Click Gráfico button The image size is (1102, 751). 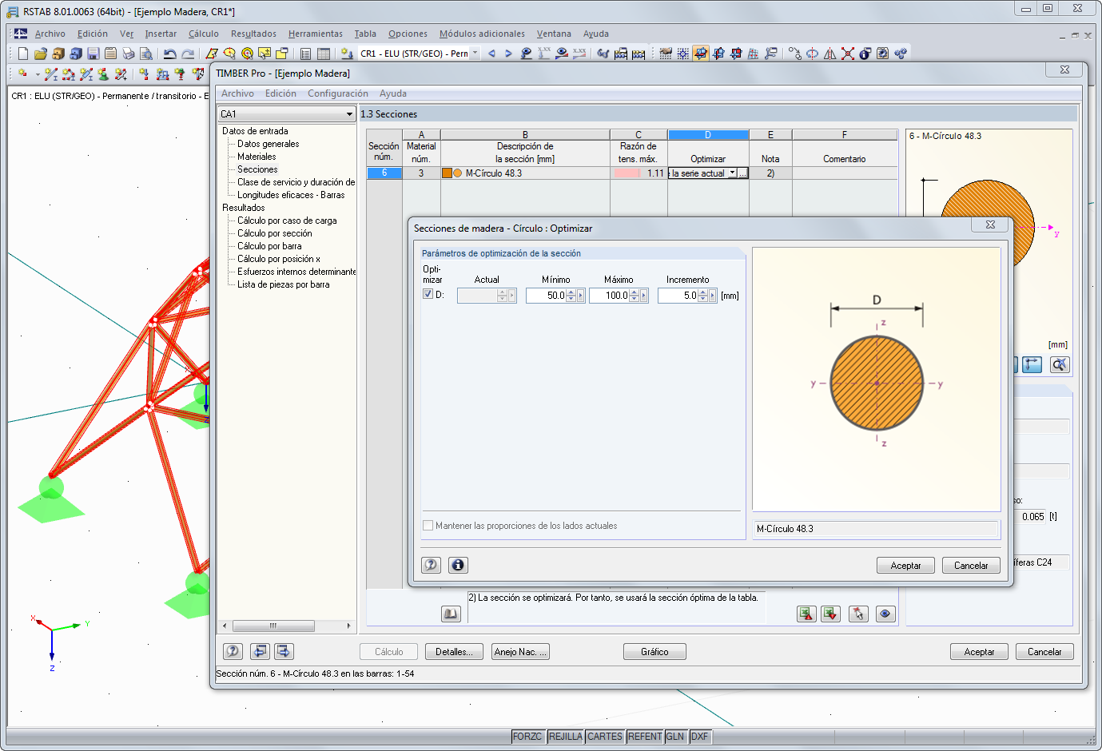[x=654, y=652]
